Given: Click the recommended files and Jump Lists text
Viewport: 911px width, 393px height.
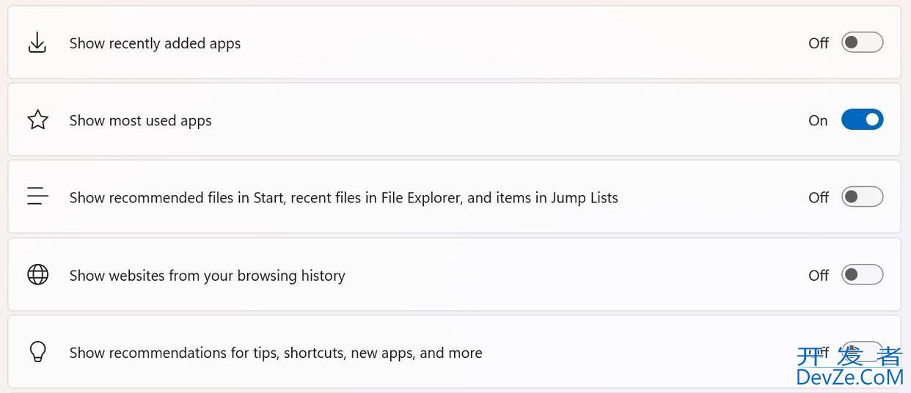Looking at the screenshot, I should click(343, 198).
